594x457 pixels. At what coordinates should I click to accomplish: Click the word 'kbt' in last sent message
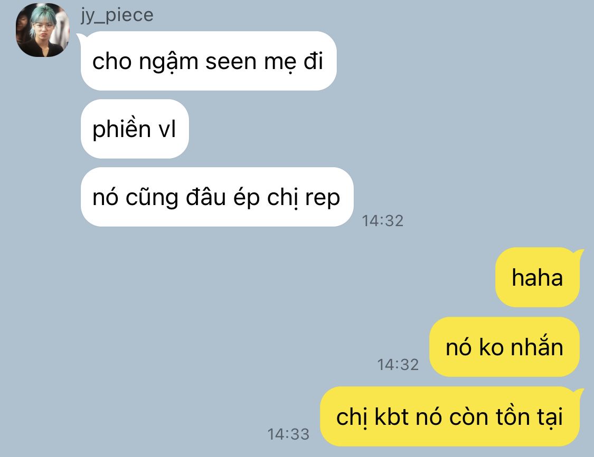click(x=392, y=416)
